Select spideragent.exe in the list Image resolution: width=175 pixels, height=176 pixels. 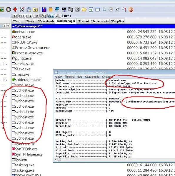pos(26,80)
